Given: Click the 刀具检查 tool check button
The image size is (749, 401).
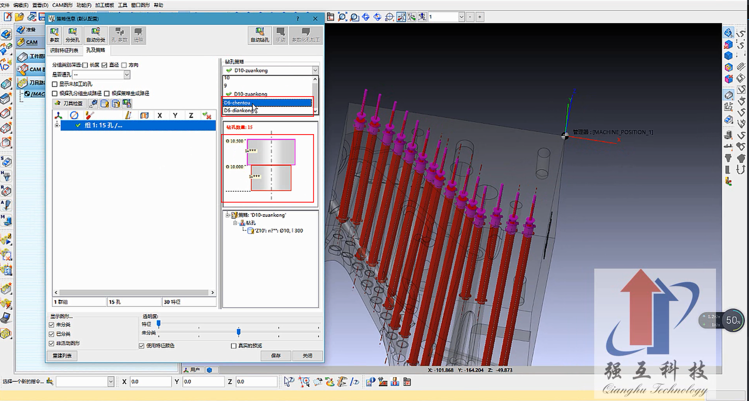Looking at the screenshot, I should (x=69, y=103).
